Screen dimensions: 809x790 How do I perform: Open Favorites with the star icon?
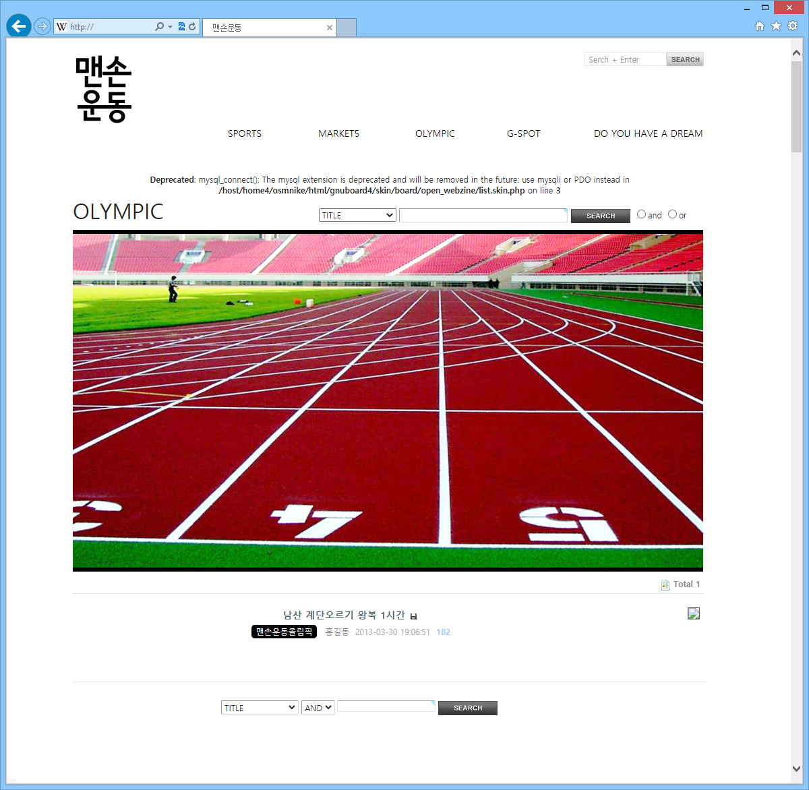click(x=776, y=26)
